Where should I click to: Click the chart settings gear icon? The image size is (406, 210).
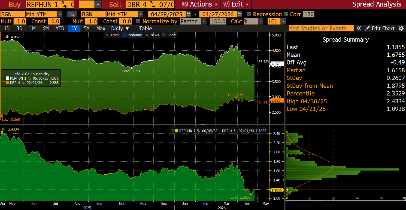(x=401, y=29)
